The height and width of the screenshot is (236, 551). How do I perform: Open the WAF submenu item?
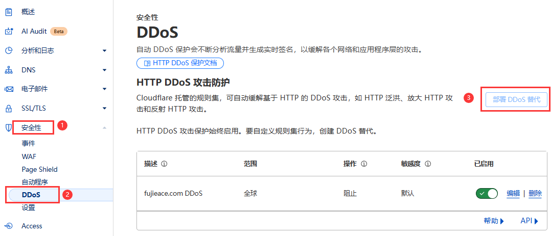29,156
